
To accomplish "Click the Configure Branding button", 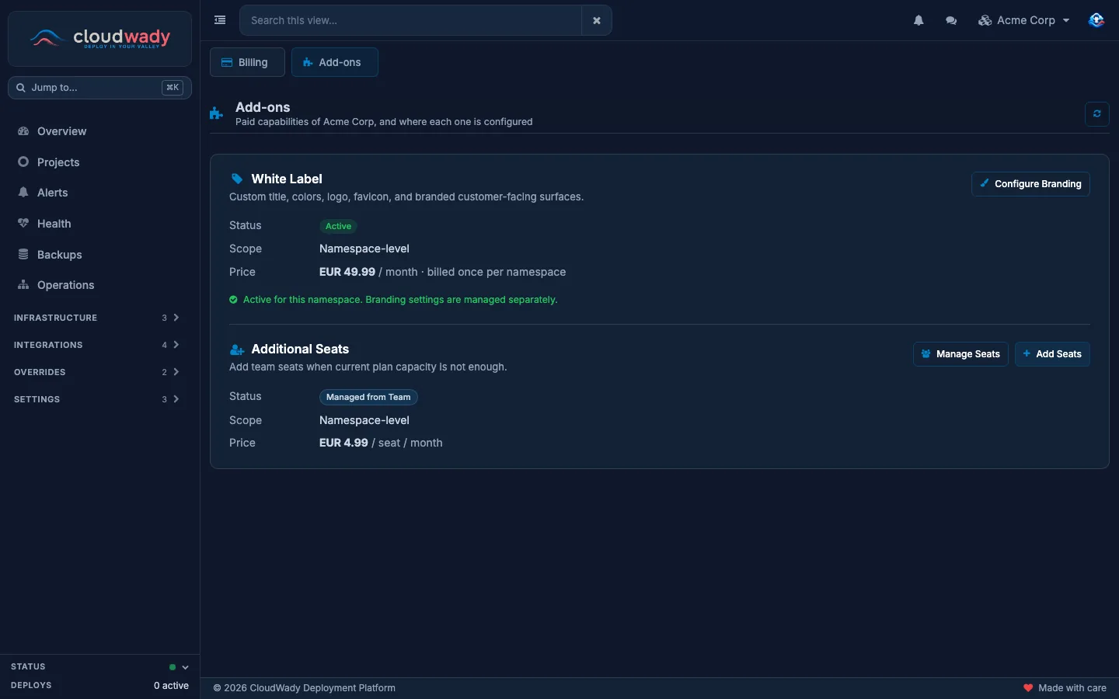I will point(1030,184).
